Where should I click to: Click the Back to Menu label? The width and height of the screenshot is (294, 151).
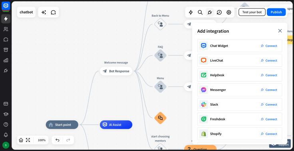(160, 16)
